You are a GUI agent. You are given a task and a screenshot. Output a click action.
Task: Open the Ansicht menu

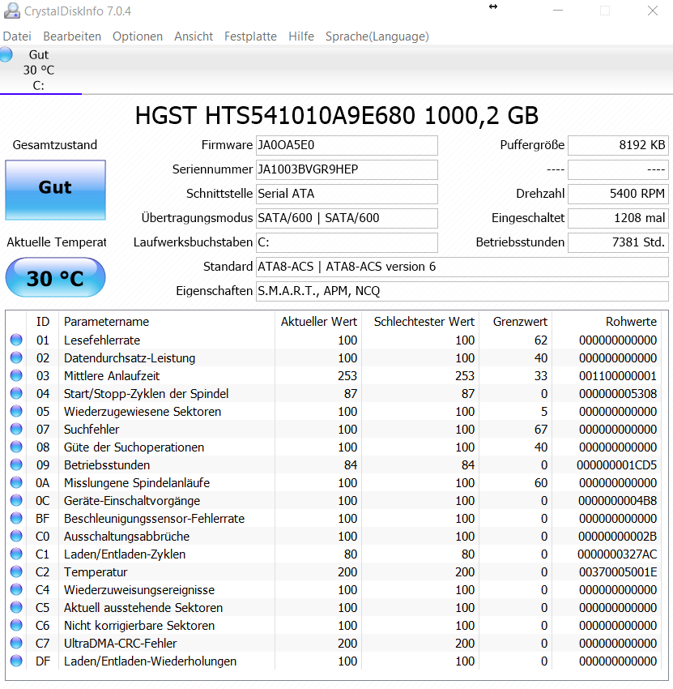194,36
